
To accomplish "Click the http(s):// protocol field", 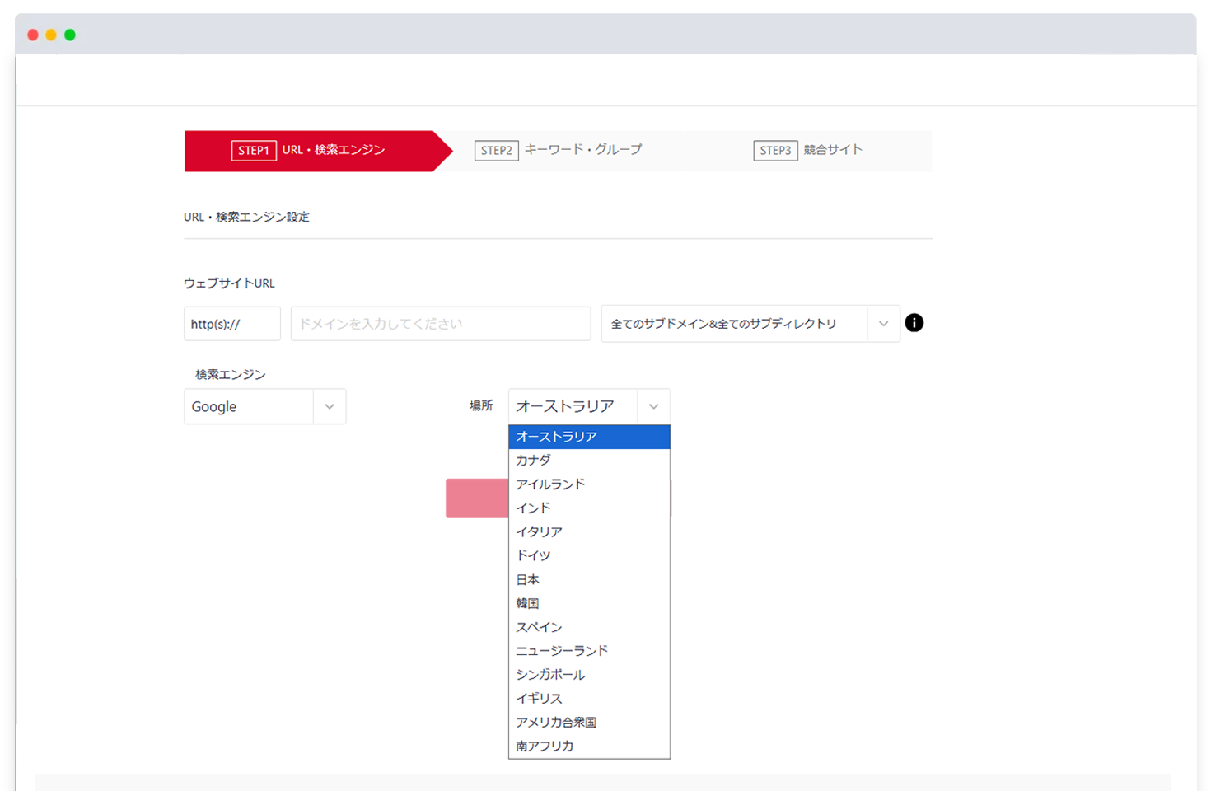I will pos(232,324).
